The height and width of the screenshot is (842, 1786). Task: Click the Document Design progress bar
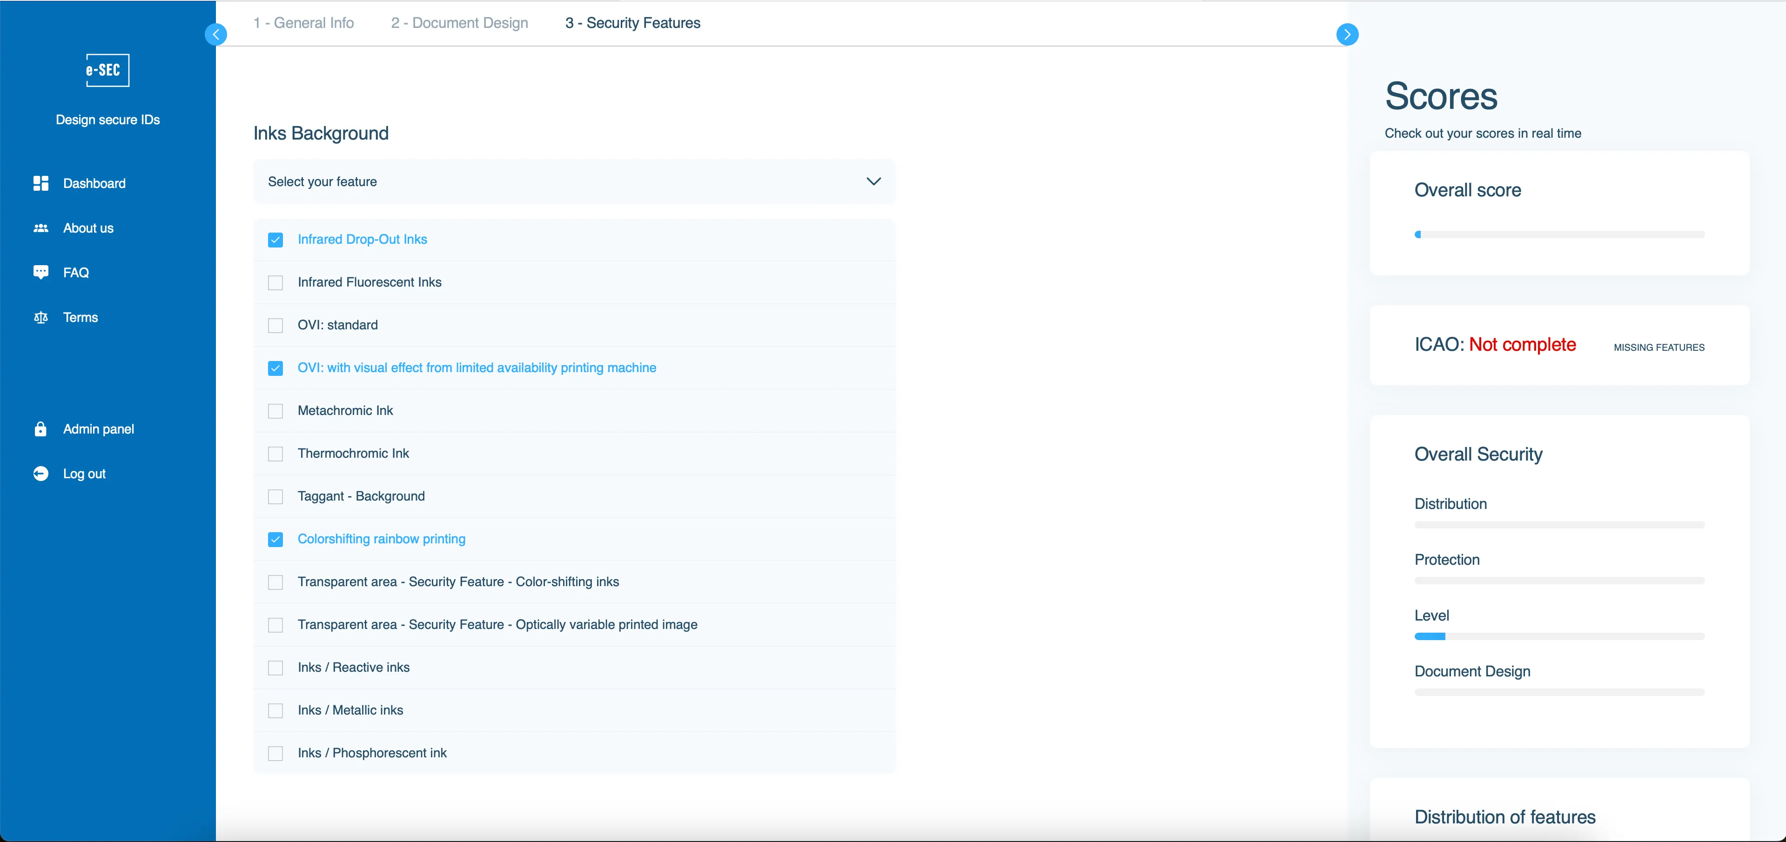tap(1559, 692)
